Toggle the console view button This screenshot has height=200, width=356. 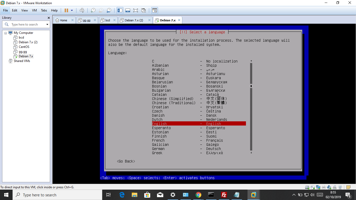coord(155,10)
